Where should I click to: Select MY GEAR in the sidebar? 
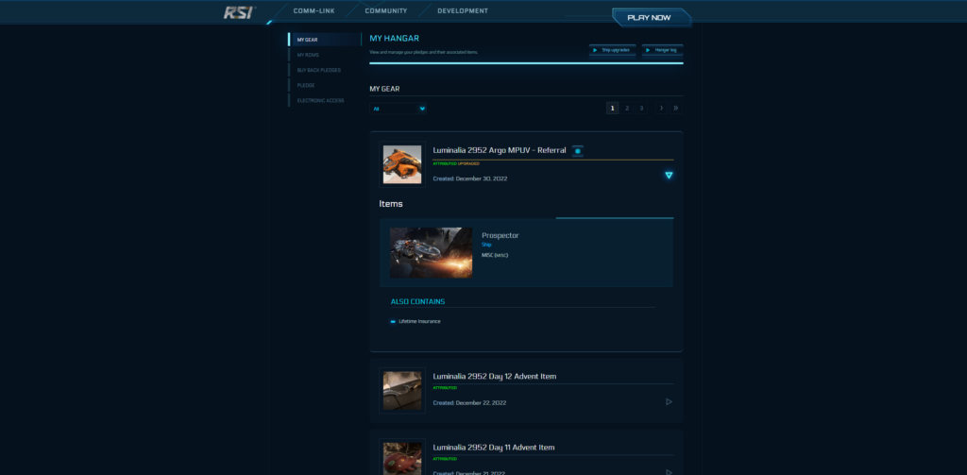[x=325, y=40]
